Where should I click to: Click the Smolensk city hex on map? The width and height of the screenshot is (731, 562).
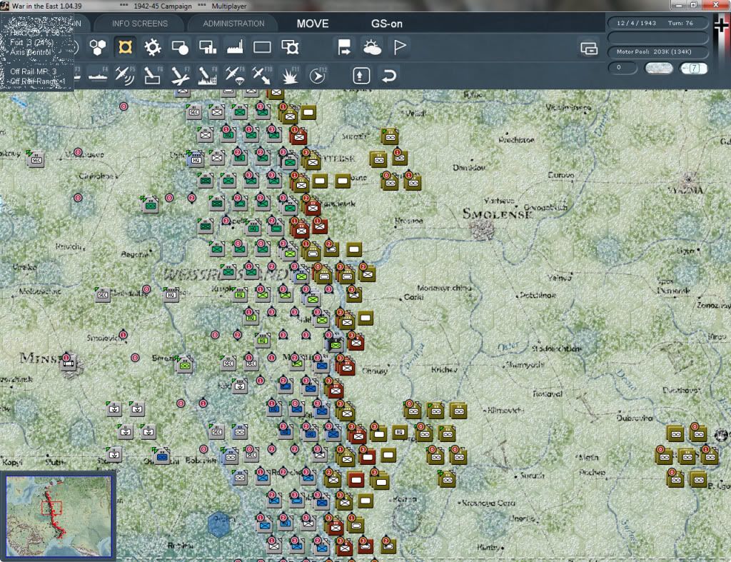click(x=482, y=229)
